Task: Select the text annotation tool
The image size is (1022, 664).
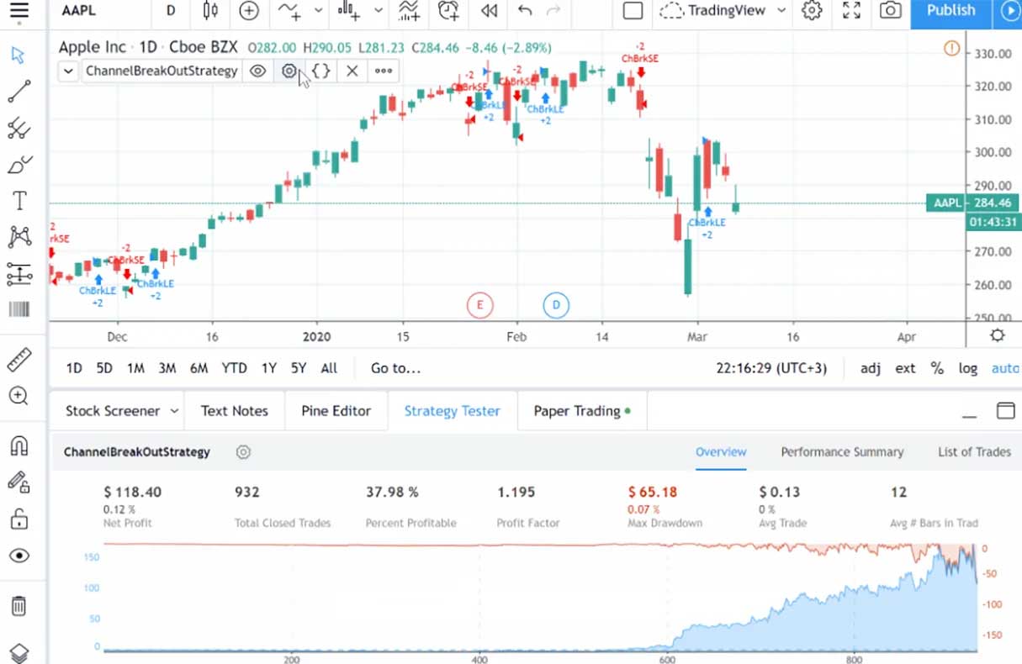Action: tap(19, 201)
